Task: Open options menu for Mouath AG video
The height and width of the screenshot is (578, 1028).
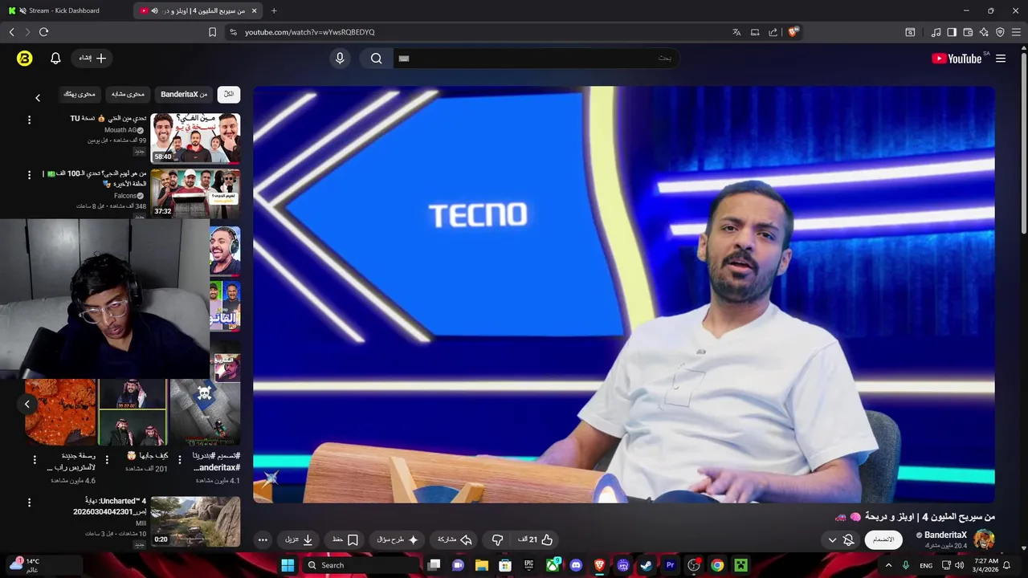Action: point(29,120)
